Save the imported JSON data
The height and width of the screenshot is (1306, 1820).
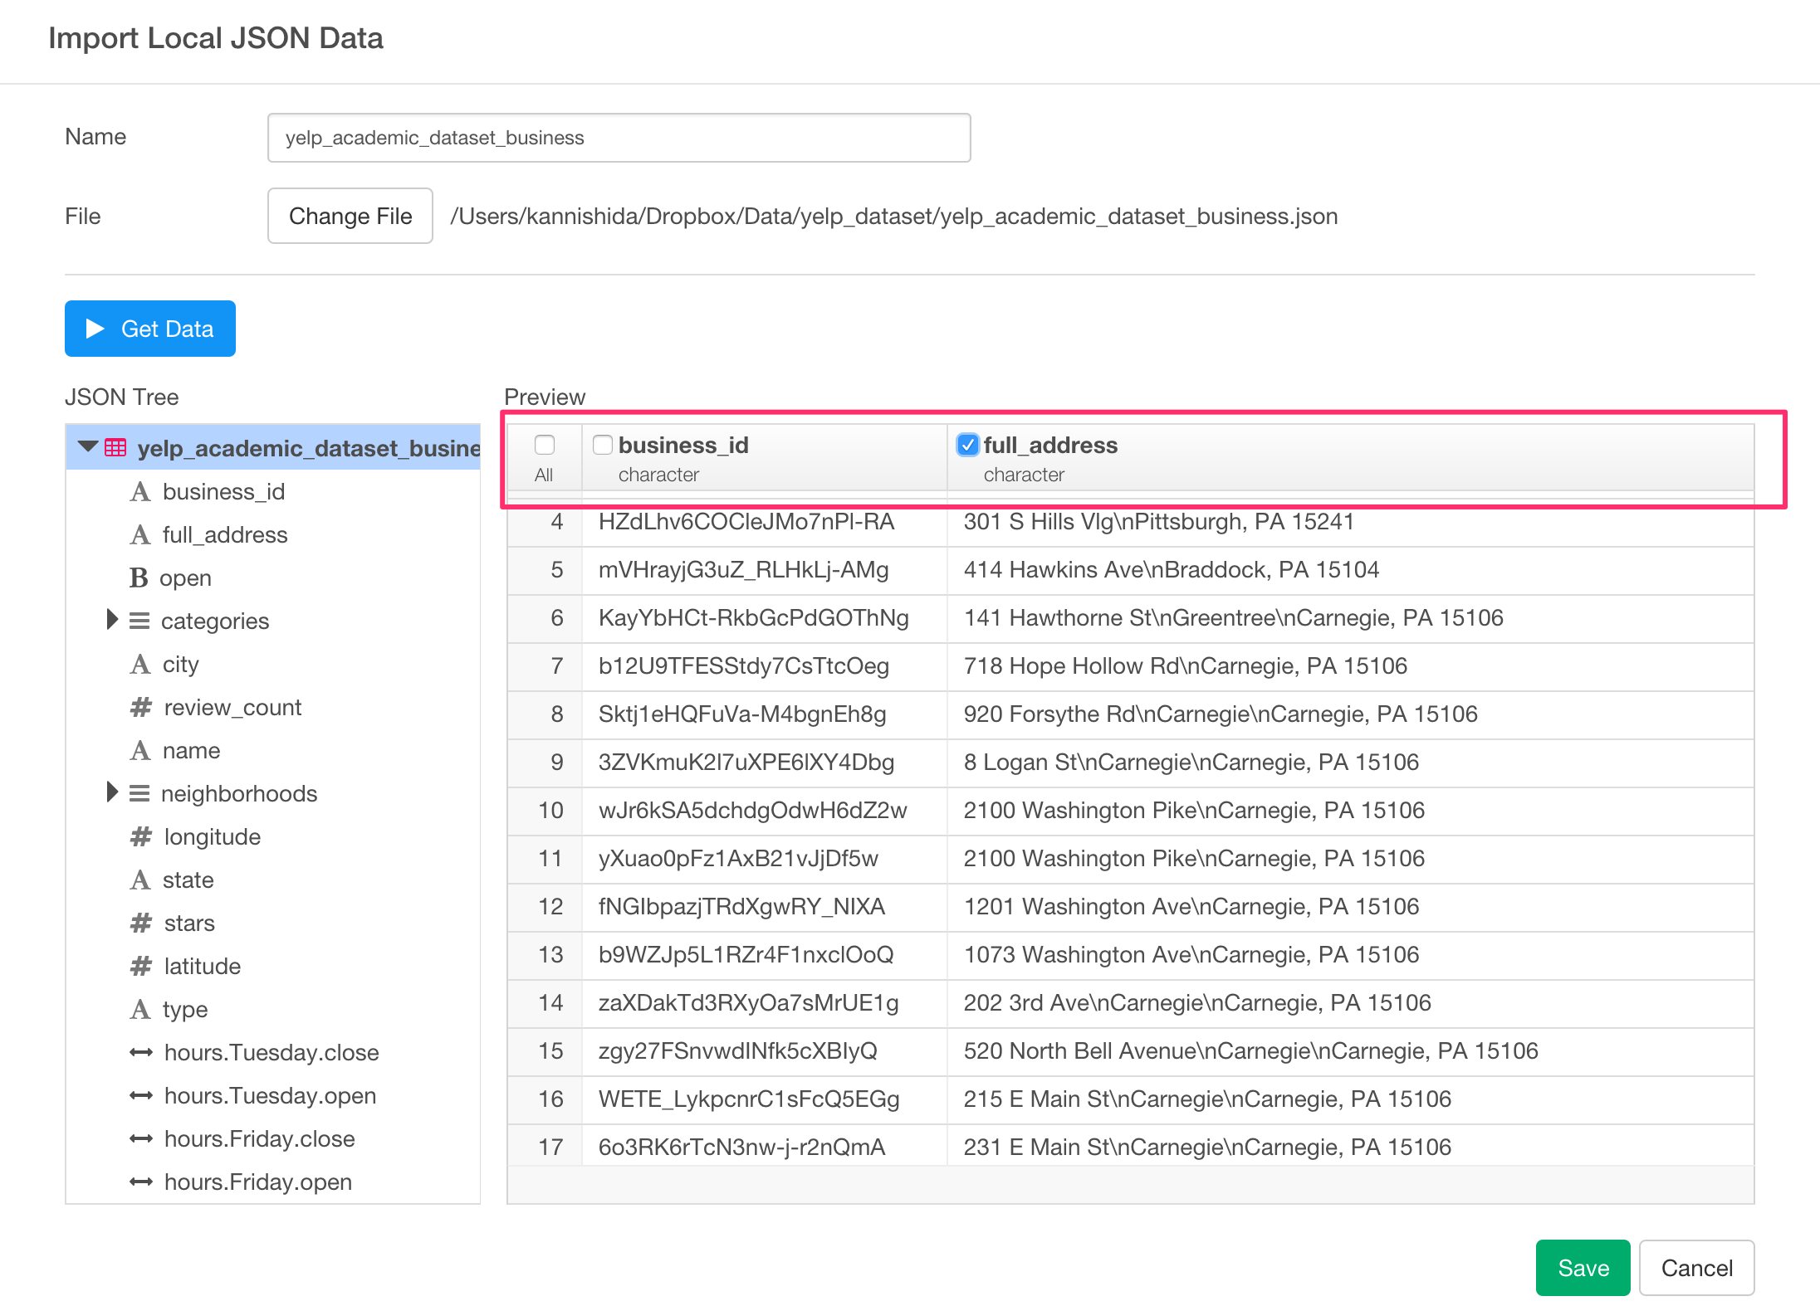click(1582, 1268)
